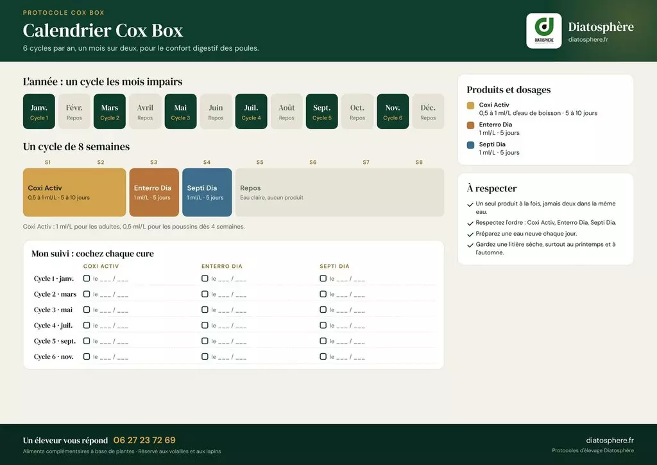Click the 'SEPTI DIA' column header
The height and width of the screenshot is (465, 657).
tap(334, 267)
